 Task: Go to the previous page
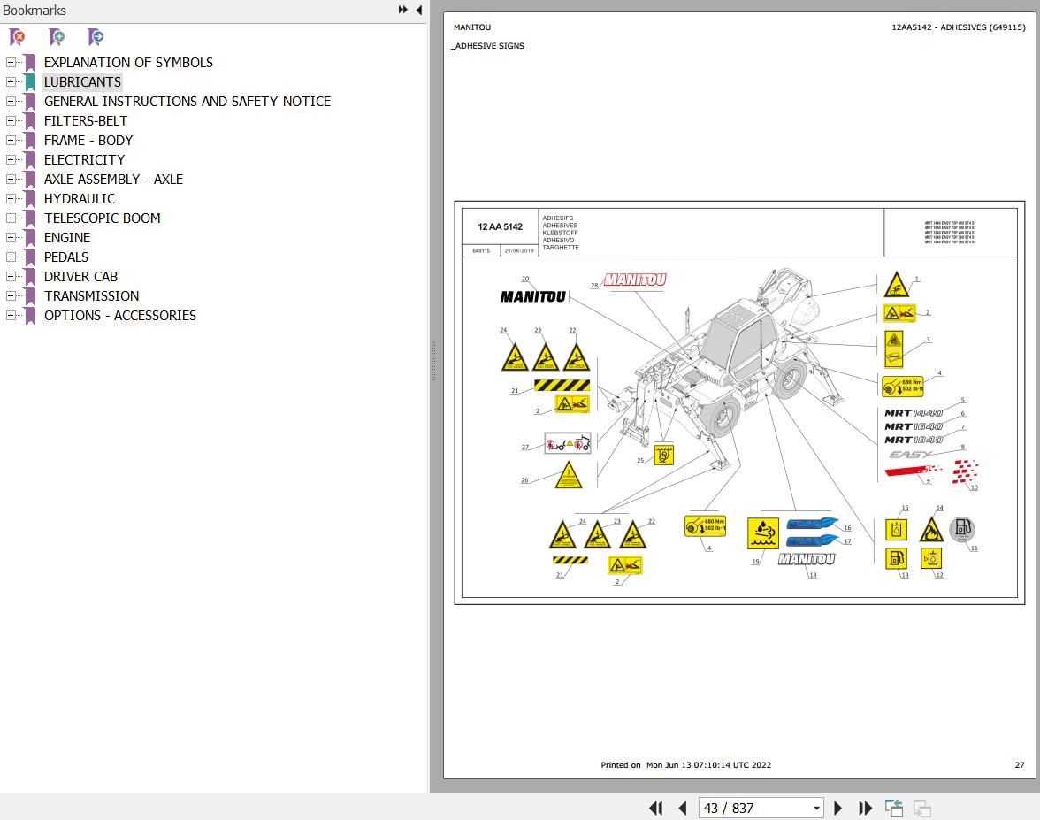pos(683,809)
